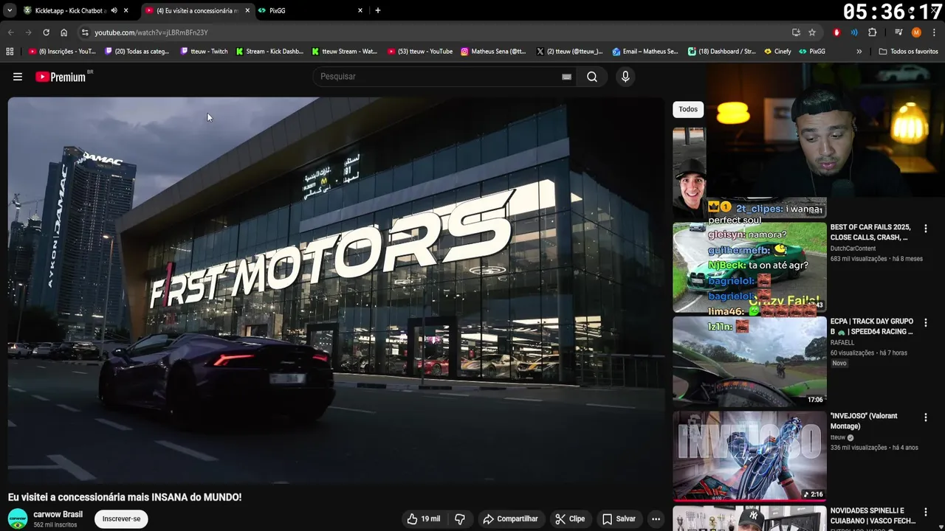This screenshot has height=531, width=945.
Task: Open carwow Brasil channel name link
Action: click(58, 515)
